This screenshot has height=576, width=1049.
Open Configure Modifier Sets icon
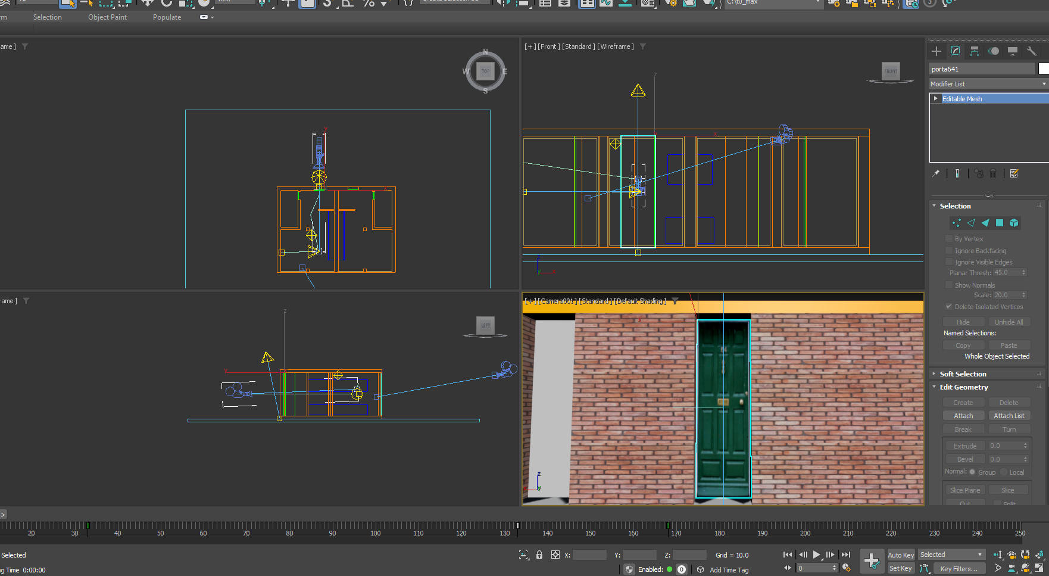[x=1014, y=173]
